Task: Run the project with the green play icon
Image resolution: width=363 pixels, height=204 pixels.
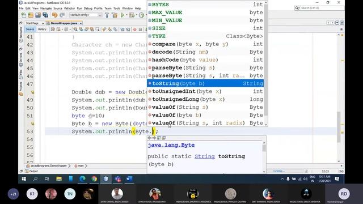Action: click(123, 15)
